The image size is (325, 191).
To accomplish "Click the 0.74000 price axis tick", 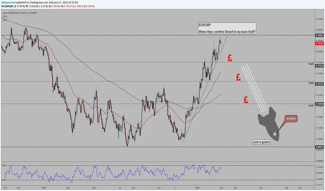I will coord(319,95).
